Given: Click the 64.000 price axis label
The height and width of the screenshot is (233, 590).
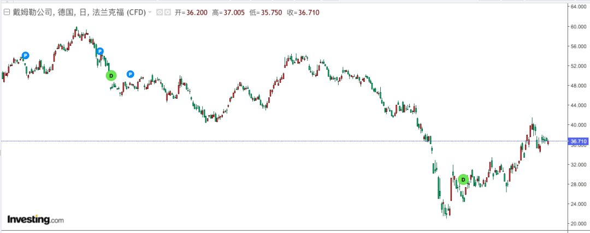Looking at the screenshot, I should (x=579, y=7).
